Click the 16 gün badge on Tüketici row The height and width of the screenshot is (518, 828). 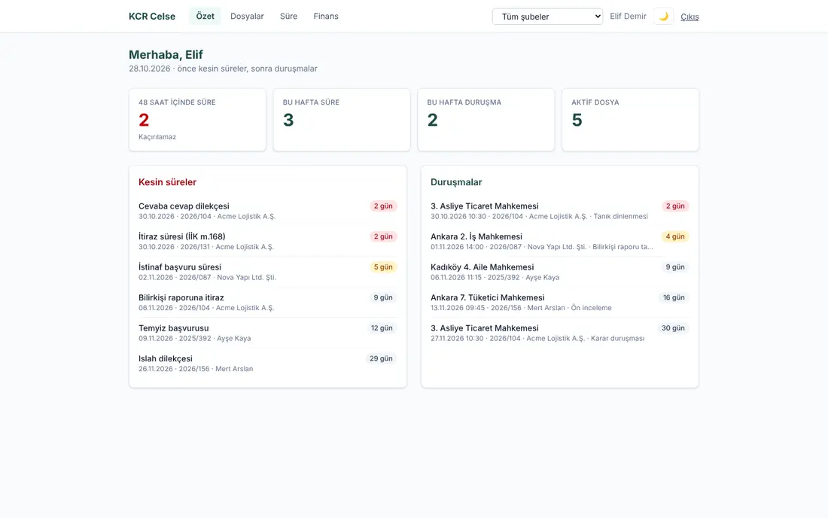(674, 298)
